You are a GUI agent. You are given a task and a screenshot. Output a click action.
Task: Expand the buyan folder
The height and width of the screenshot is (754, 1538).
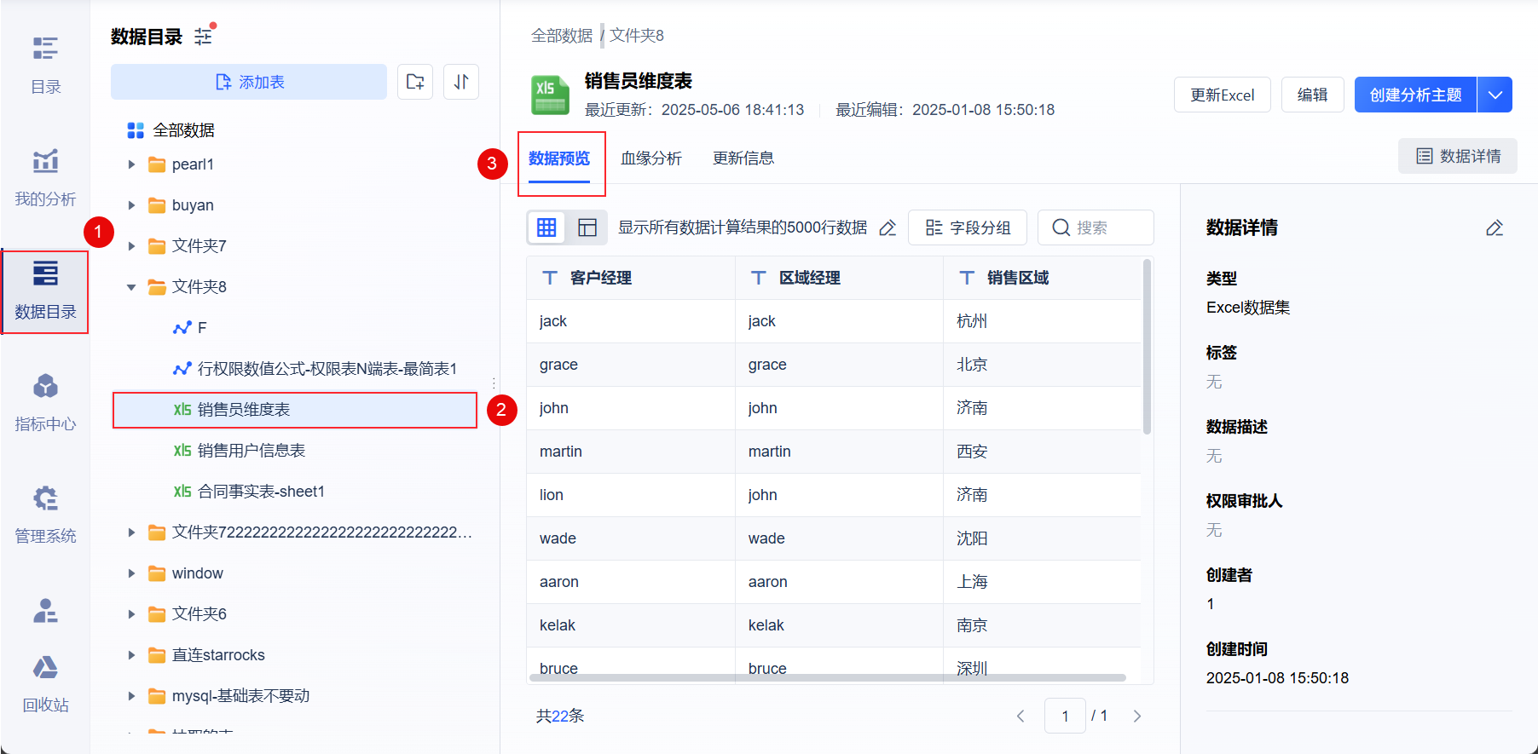click(x=131, y=205)
